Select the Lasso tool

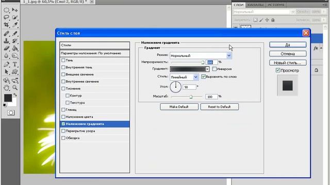point(6,17)
